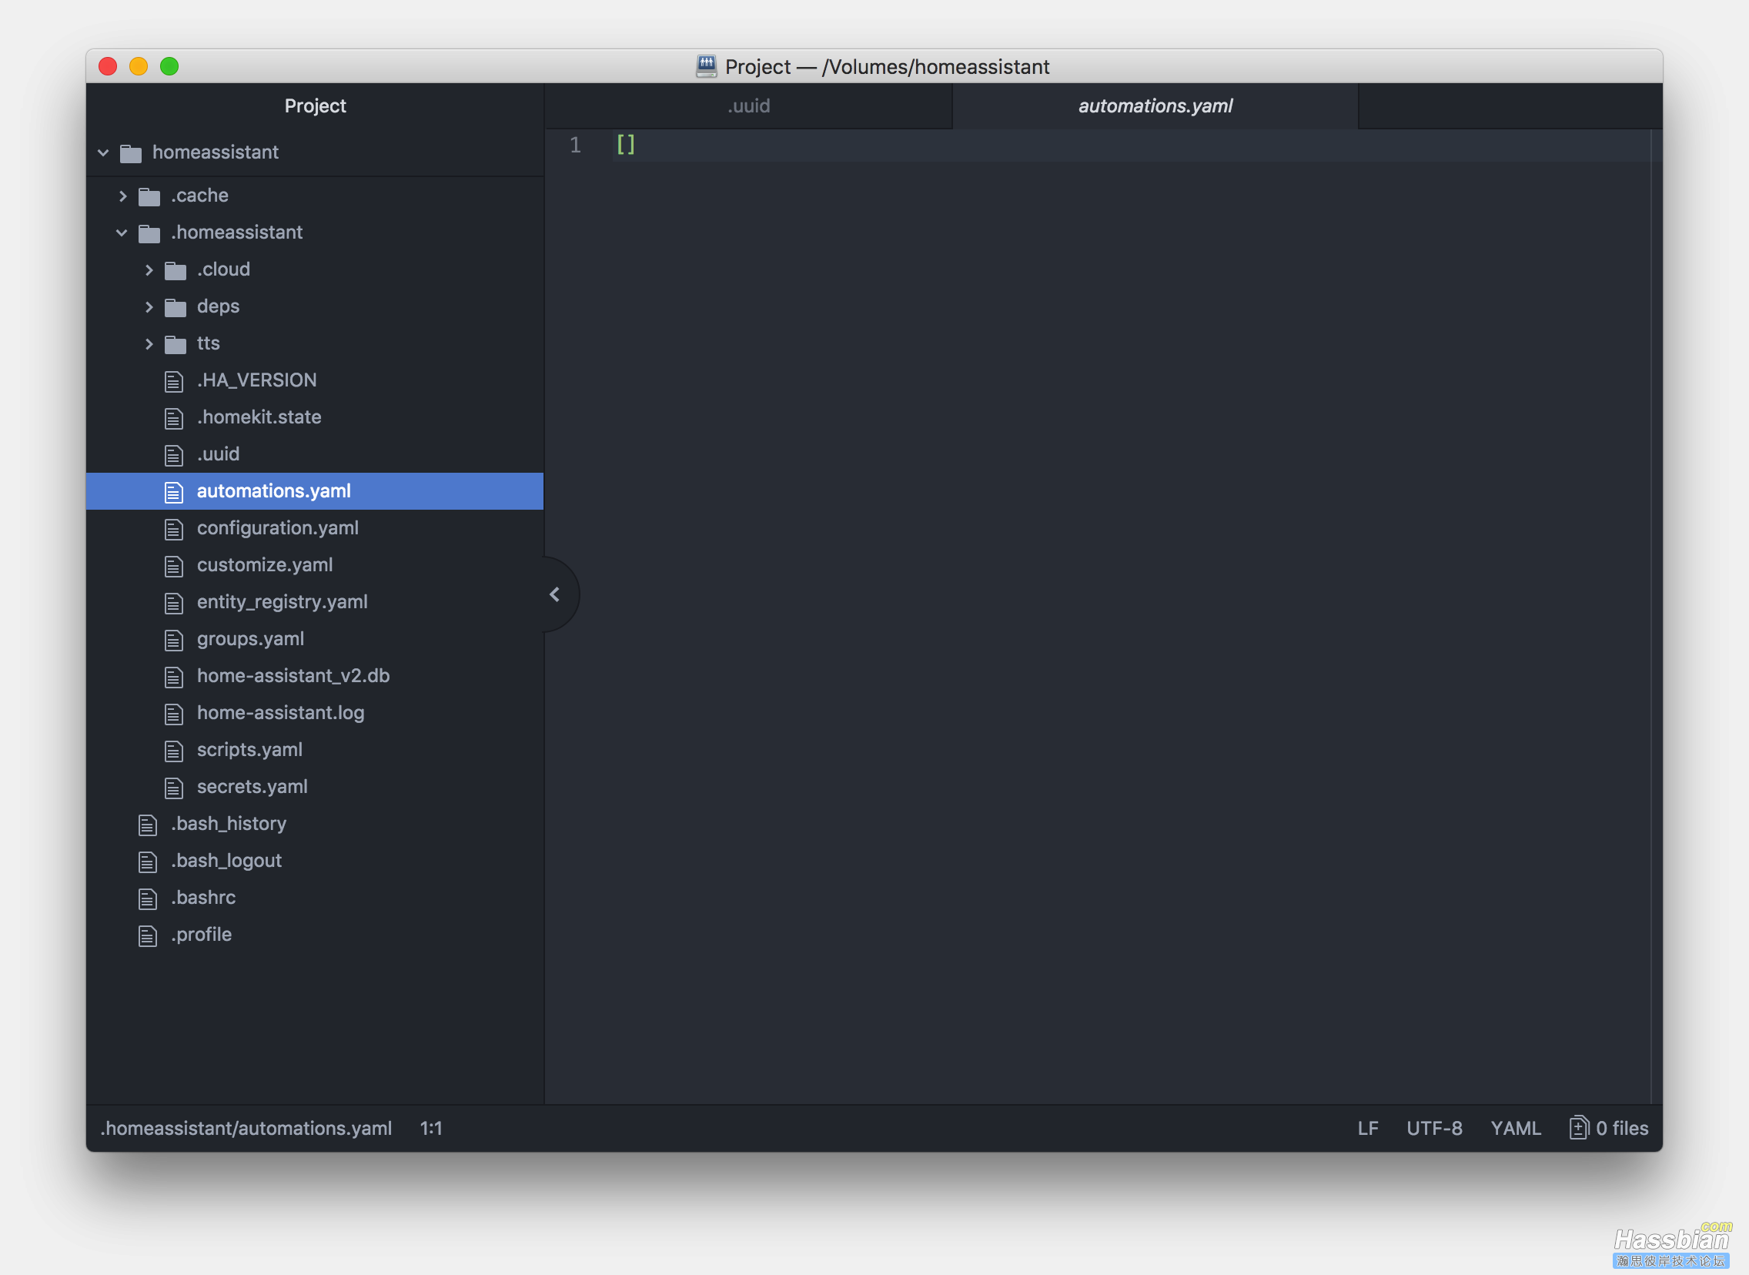
Task: Expand the .cloud folder chevron
Action: 149,270
